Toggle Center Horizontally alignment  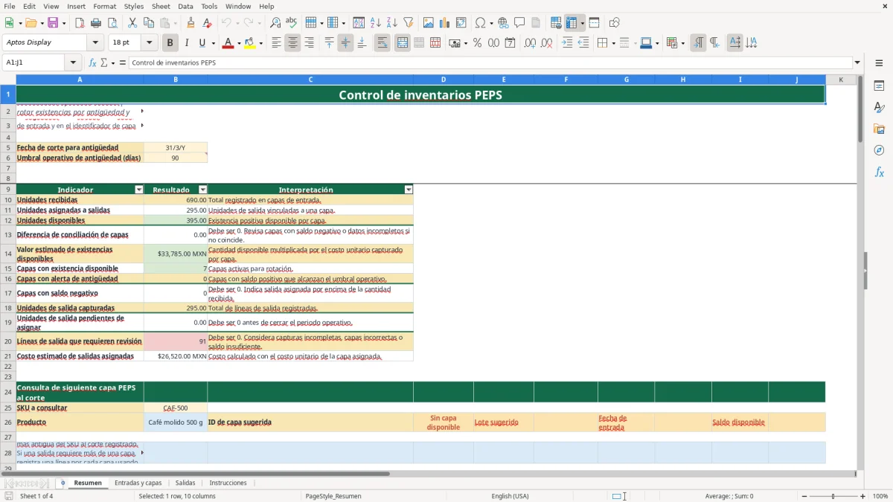coord(292,43)
